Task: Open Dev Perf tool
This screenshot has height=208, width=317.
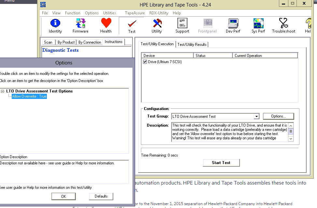Action: coord(233,26)
